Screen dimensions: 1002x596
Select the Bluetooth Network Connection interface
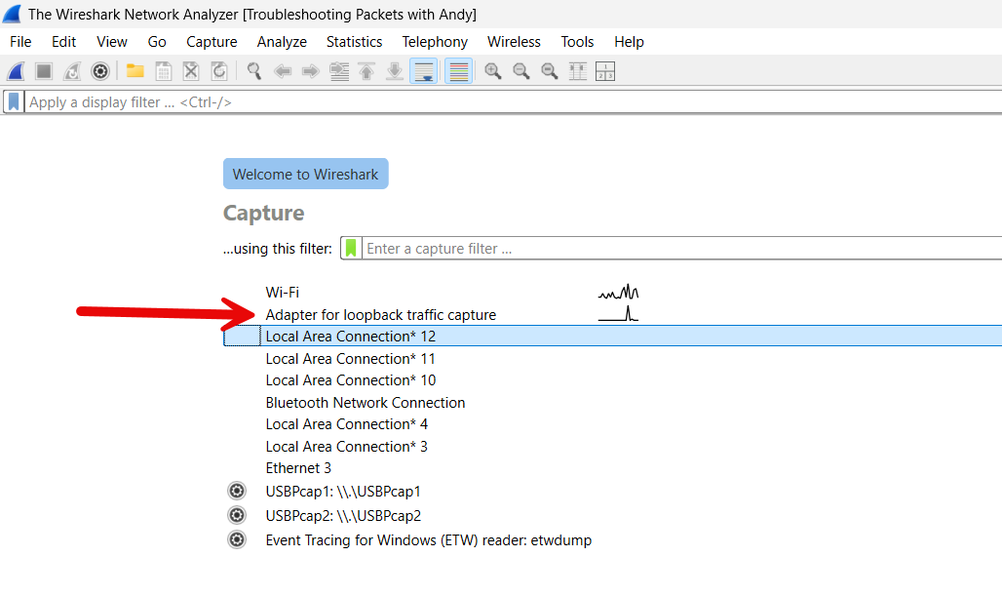click(365, 402)
